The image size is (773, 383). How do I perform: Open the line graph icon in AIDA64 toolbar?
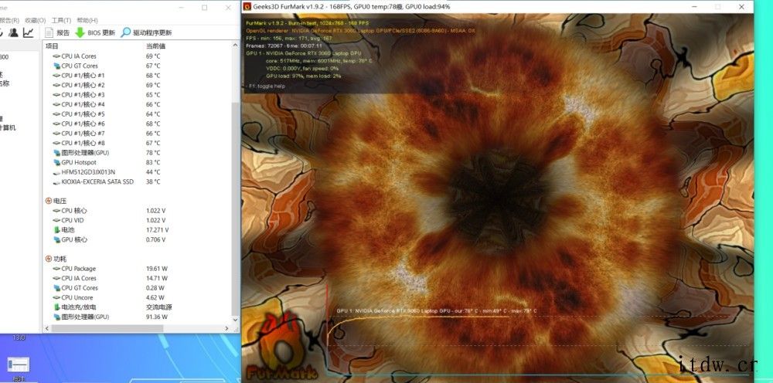coord(28,32)
